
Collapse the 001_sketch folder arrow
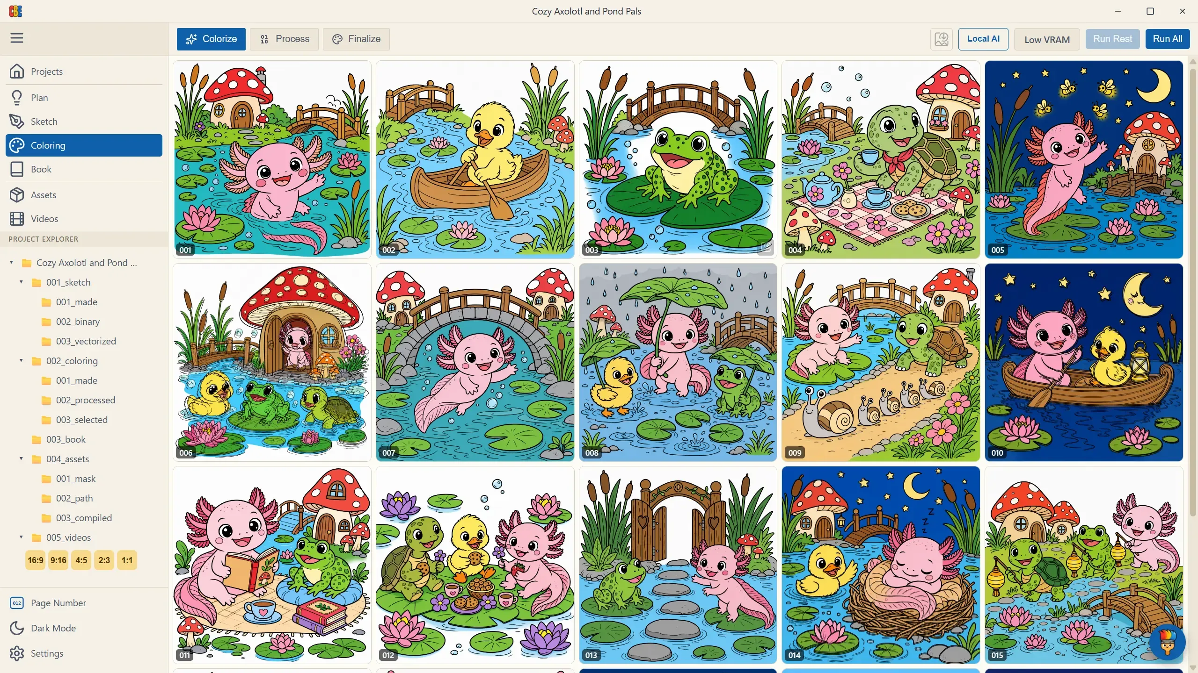pos(21,282)
